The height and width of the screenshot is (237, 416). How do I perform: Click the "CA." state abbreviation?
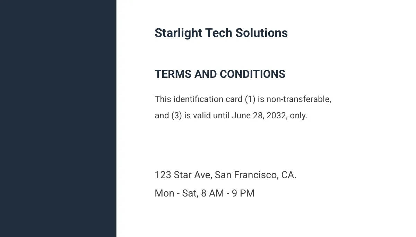click(289, 175)
